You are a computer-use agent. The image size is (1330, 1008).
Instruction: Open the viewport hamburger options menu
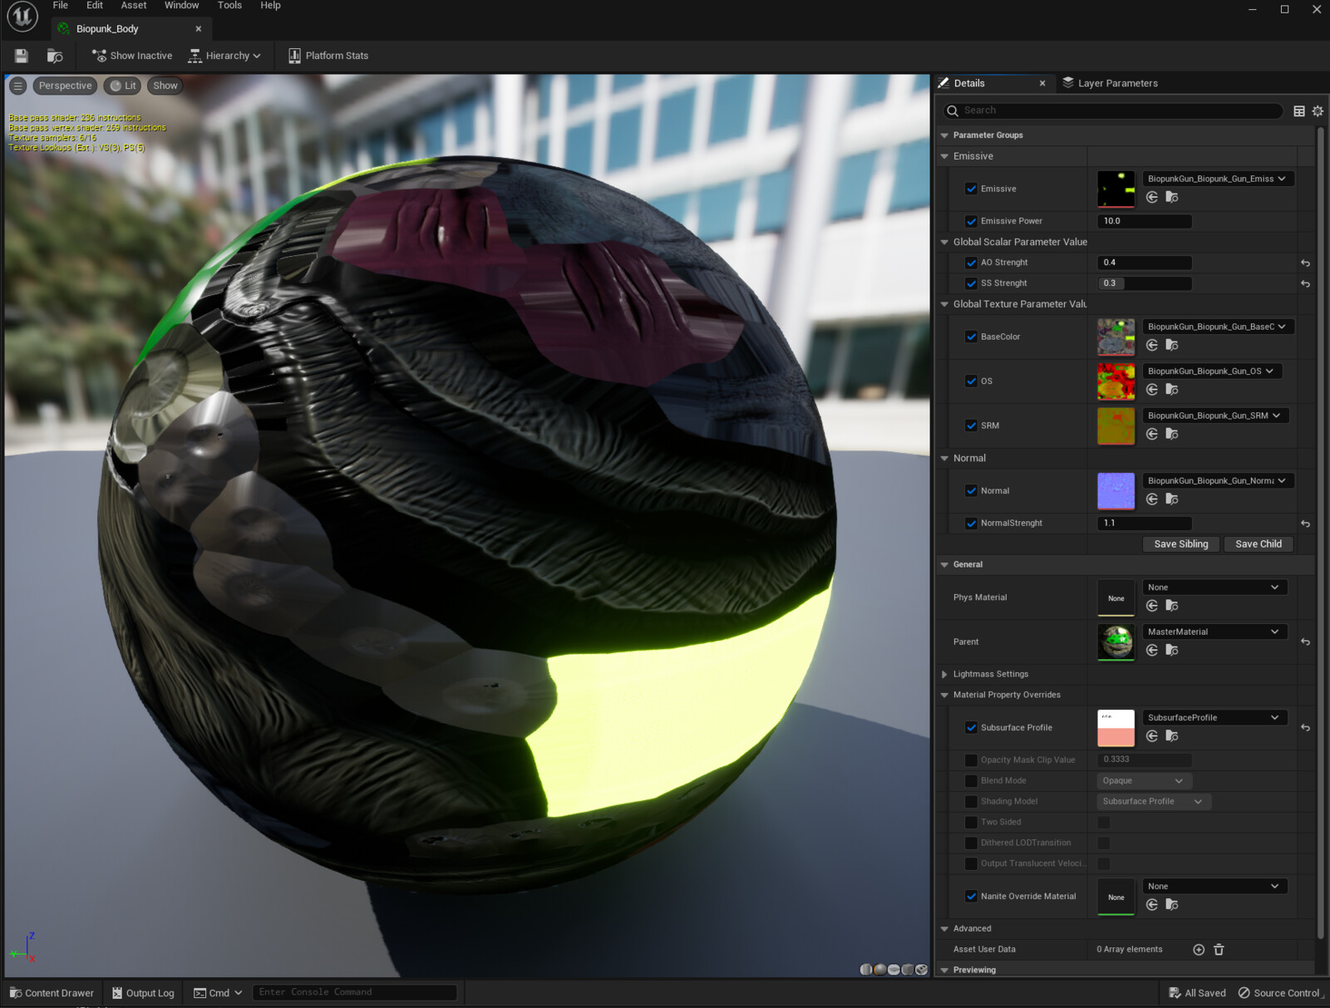[17, 86]
